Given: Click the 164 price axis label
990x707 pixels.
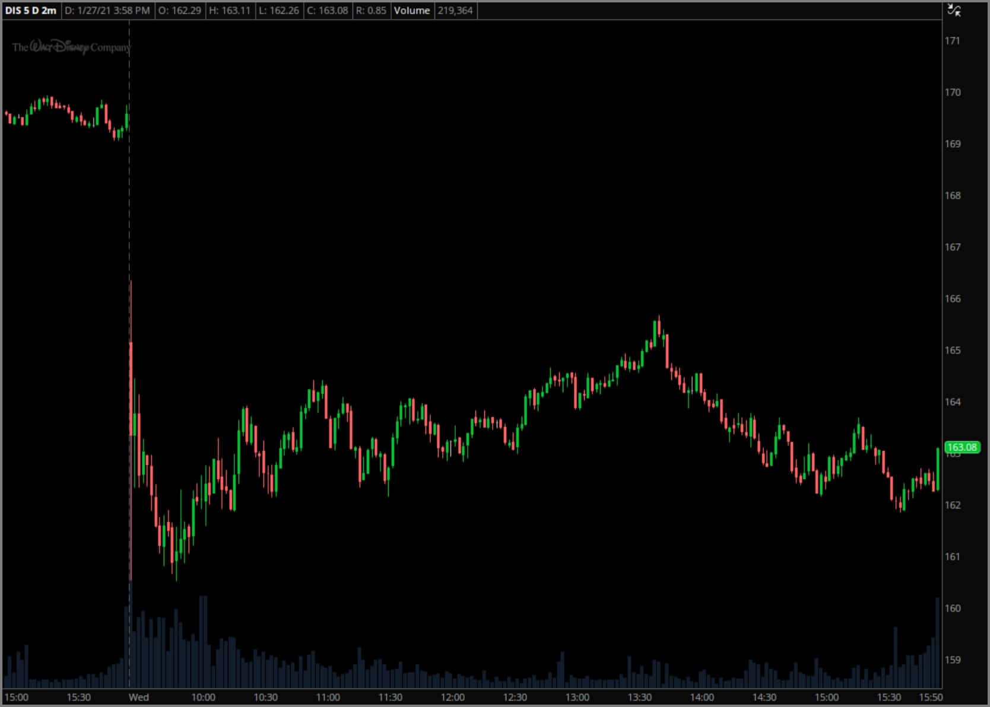Looking at the screenshot, I should click(x=953, y=402).
